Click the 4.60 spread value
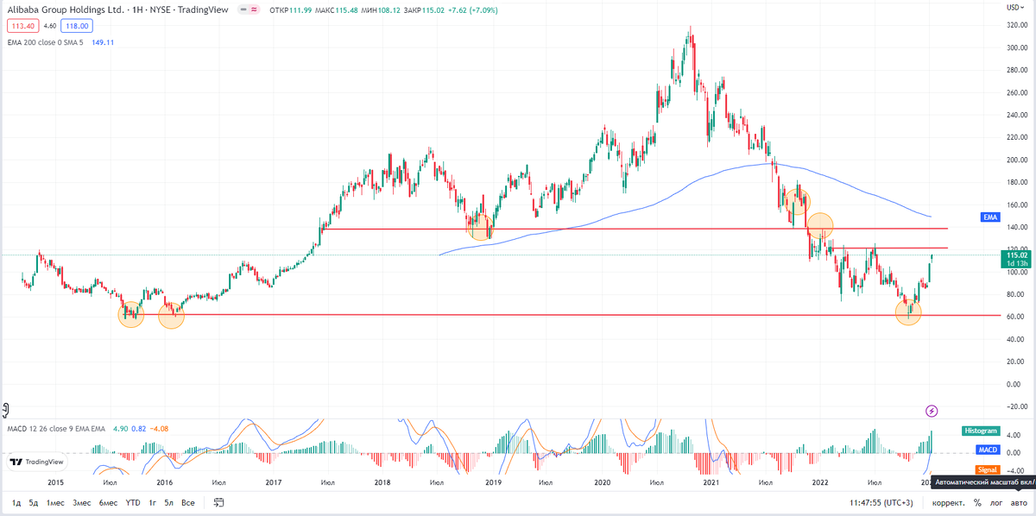 49,26
